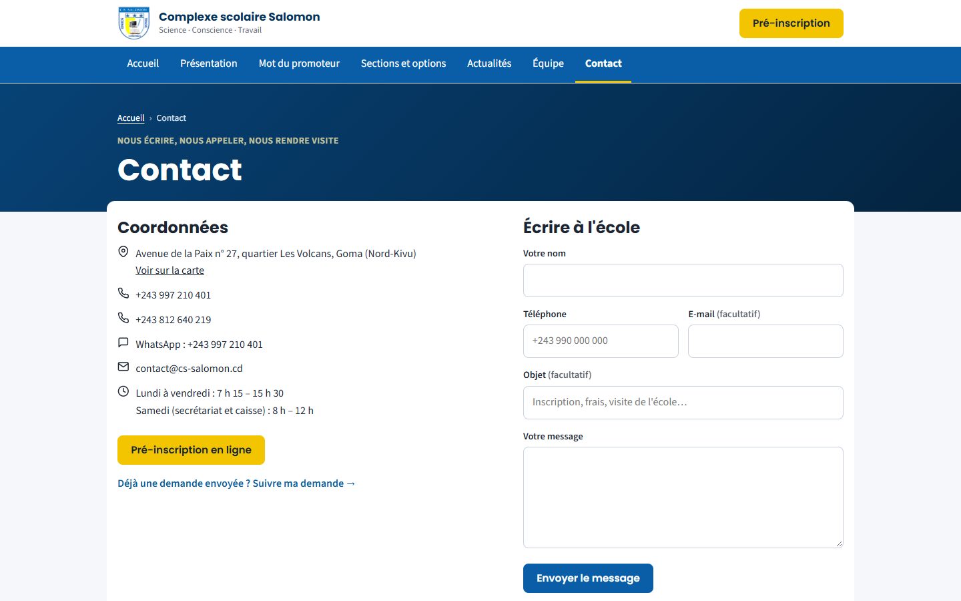The height and width of the screenshot is (601, 961).
Task: Click the envelope email icon
Action: point(123,367)
